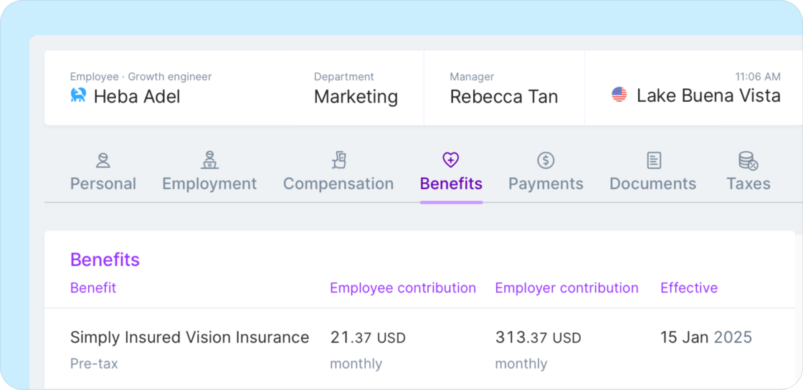Click the Lake Buena Vista location
Screen dimensions: 803x390
(x=709, y=96)
